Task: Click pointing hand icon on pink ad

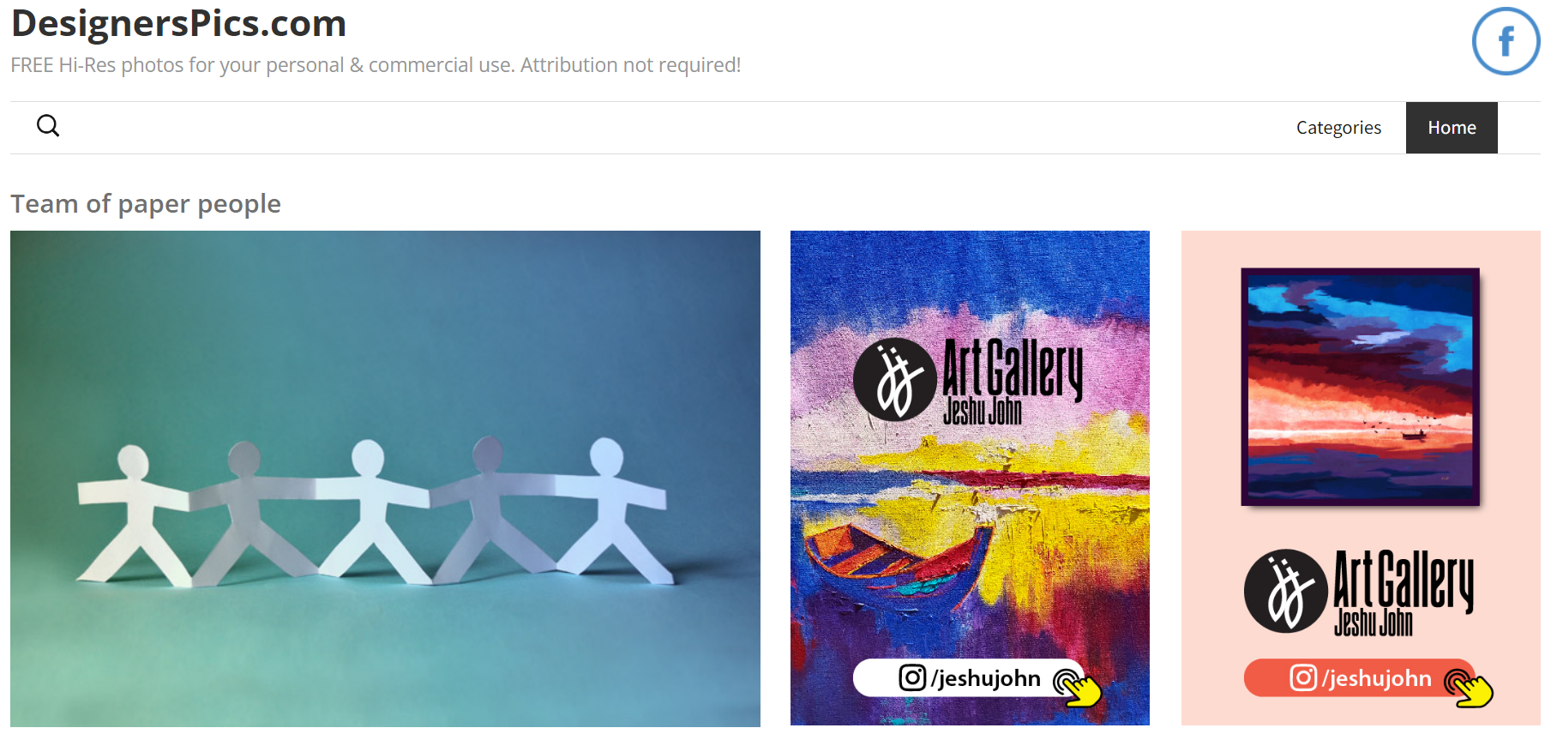Action: [x=1469, y=687]
